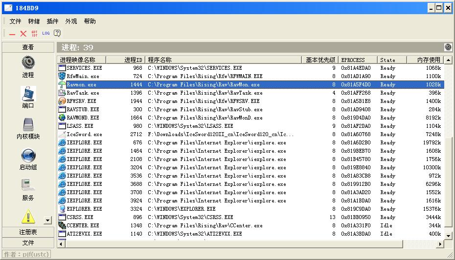Sort by 进程ID column header

tap(125, 60)
